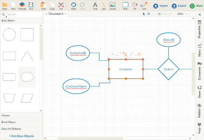Viewport: 204px width, 140px height.
Task: Open the shape Style tool
Action: point(125,6)
